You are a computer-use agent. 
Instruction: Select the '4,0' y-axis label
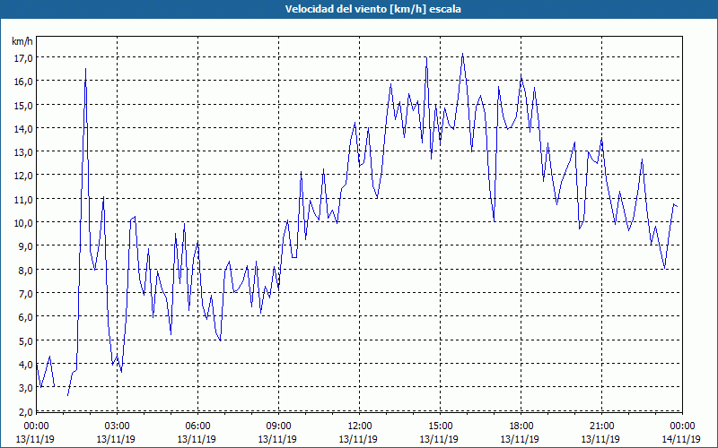(25, 365)
